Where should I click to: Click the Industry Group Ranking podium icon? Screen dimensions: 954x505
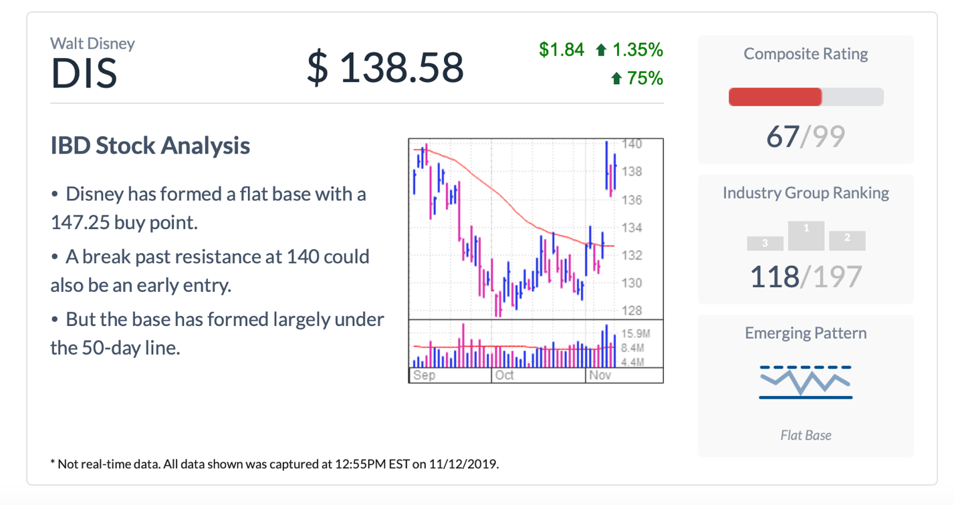(806, 236)
